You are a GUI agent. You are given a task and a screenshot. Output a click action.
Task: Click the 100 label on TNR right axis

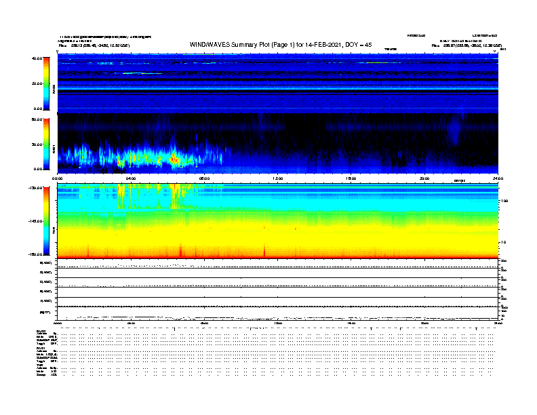[x=504, y=201]
